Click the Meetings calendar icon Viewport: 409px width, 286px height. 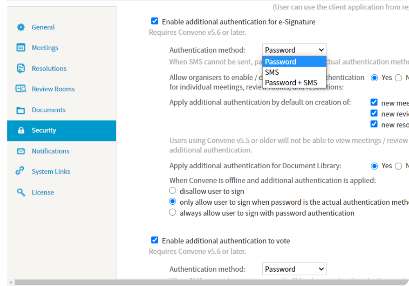point(21,48)
